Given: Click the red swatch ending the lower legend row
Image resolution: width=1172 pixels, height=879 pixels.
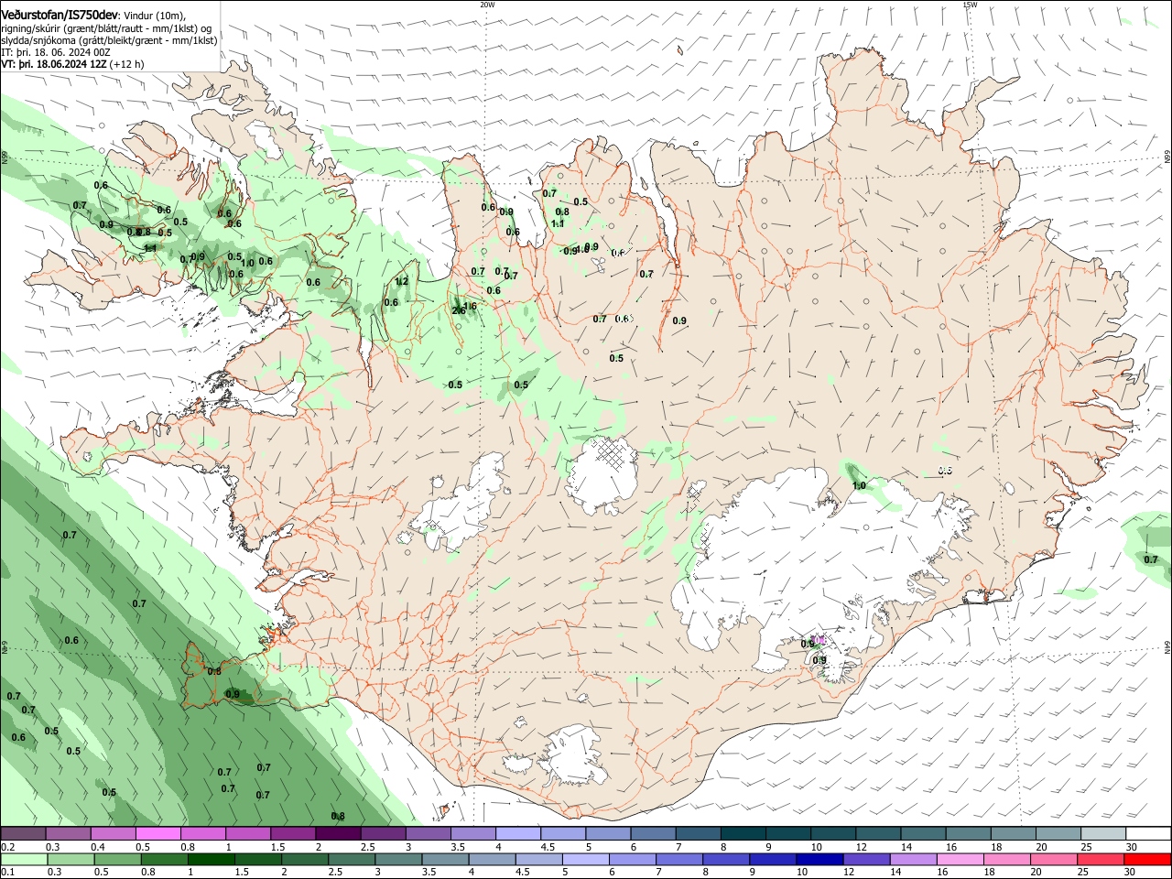Looking at the screenshot, I should tap(1147, 860).
